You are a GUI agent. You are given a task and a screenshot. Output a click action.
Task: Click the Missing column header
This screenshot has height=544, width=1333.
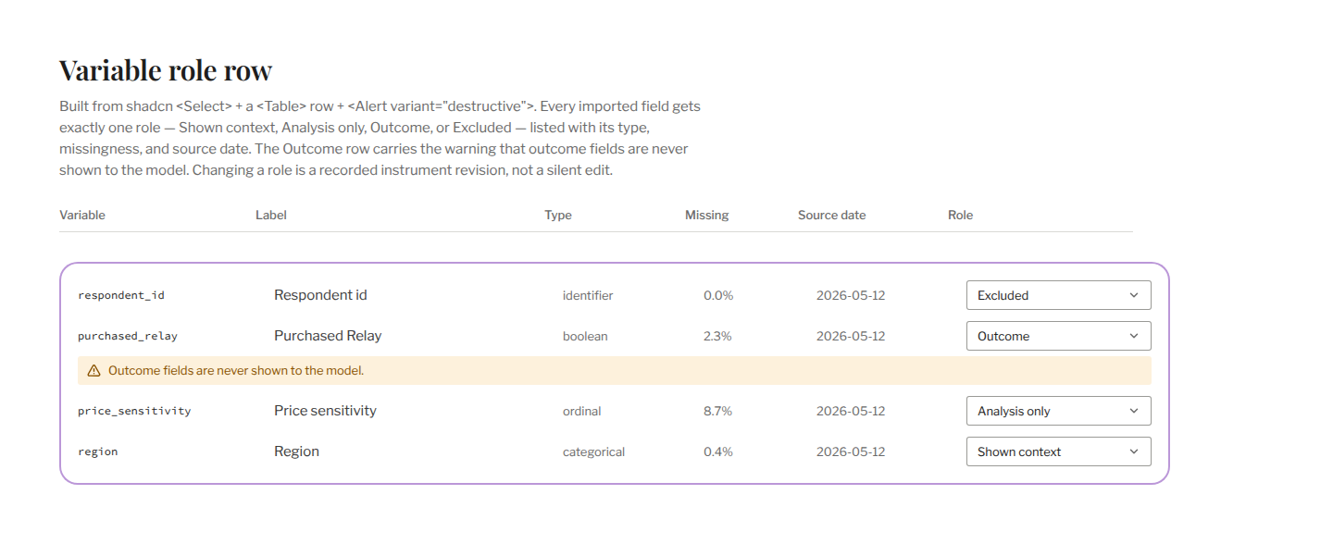pyautogui.click(x=707, y=215)
